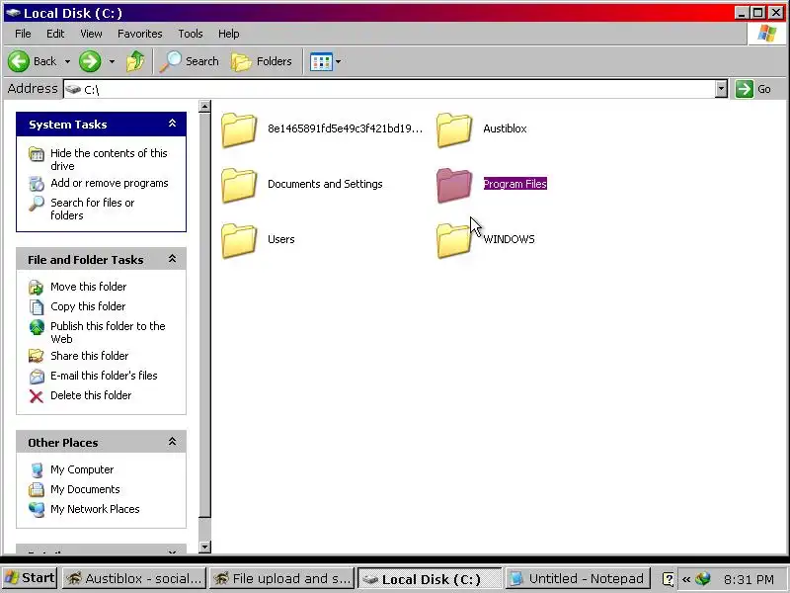Image resolution: width=790 pixels, height=593 pixels.
Task: Select the Documents and Settings folder icon
Action: point(239,185)
